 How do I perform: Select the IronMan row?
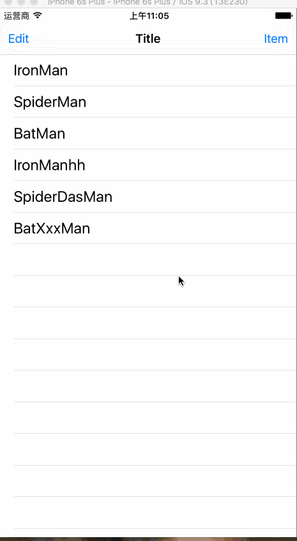tap(148, 70)
